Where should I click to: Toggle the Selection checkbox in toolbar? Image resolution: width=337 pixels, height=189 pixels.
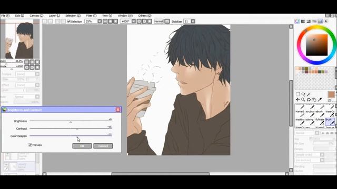pyautogui.click(x=69, y=22)
